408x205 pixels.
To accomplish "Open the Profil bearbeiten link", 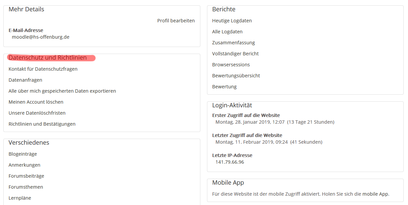I will pos(176,21).
